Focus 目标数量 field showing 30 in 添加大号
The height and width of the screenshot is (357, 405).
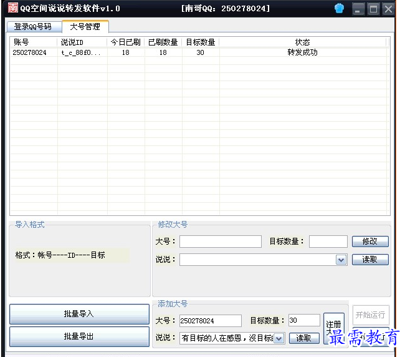304,320
